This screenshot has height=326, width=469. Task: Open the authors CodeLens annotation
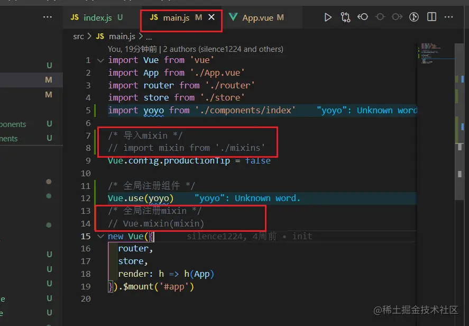click(x=195, y=49)
